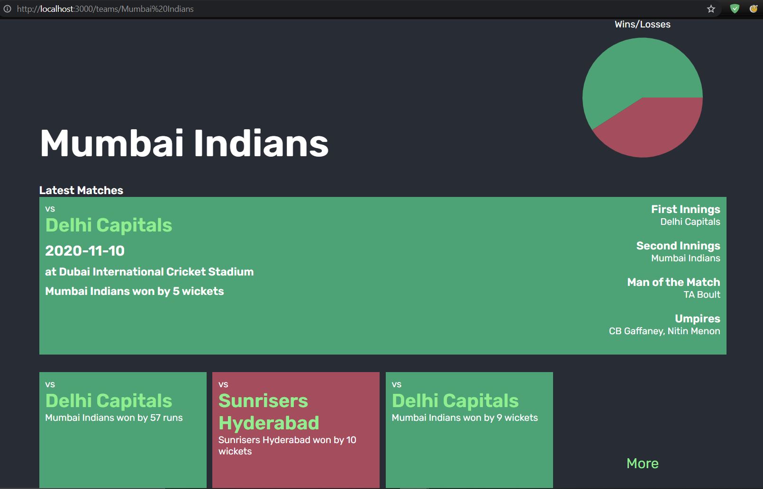Select umpire names CB Gaffaney, Nitin Menon

coord(664,331)
